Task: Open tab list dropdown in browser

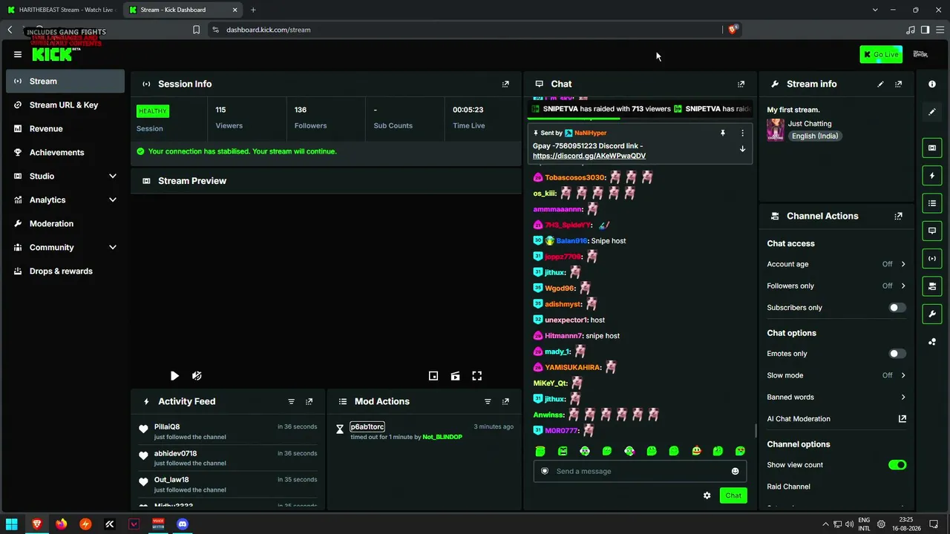Action: click(875, 10)
